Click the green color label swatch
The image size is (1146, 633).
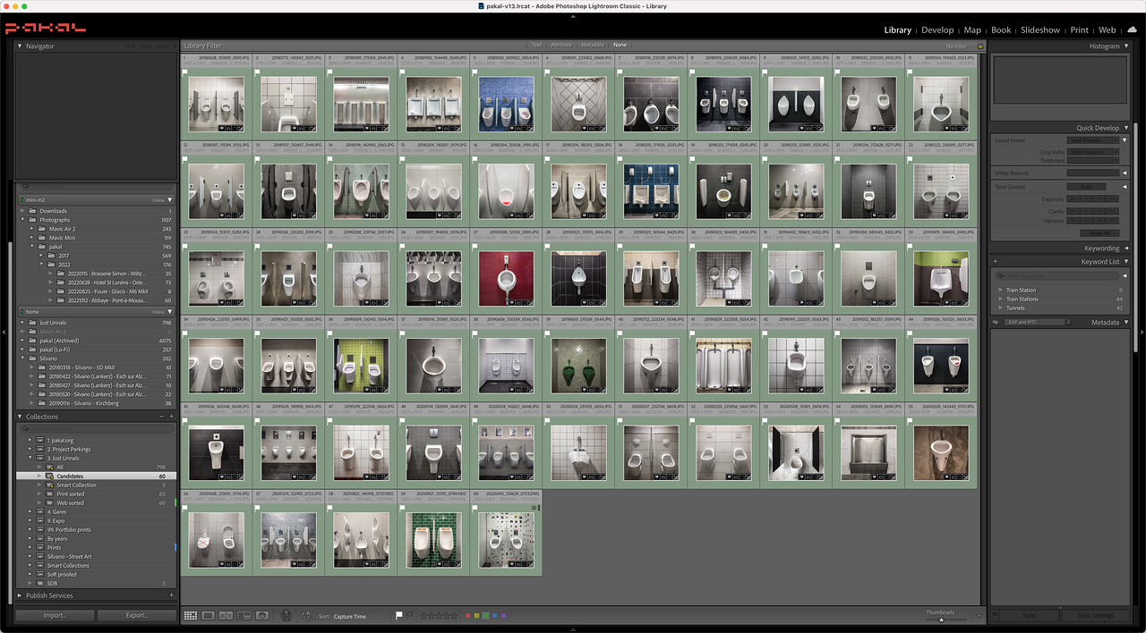pyautogui.click(x=485, y=615)
